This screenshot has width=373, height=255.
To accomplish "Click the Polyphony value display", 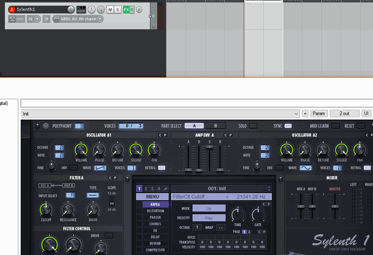I will coord(79,126).
